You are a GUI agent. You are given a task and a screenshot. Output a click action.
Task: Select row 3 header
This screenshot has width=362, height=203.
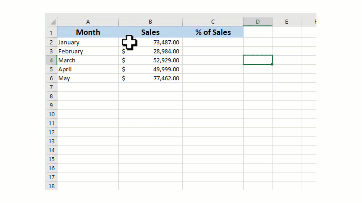point(51,51)
